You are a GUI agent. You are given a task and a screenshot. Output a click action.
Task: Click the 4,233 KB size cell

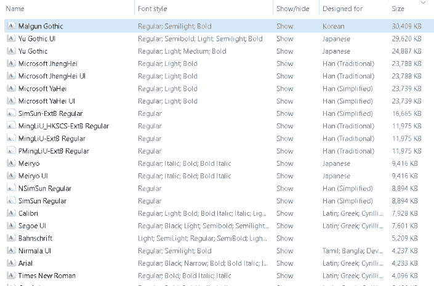(404, 263)
